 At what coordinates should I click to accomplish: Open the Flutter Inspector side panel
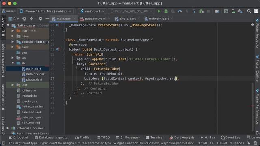click(x=257, y=34)
